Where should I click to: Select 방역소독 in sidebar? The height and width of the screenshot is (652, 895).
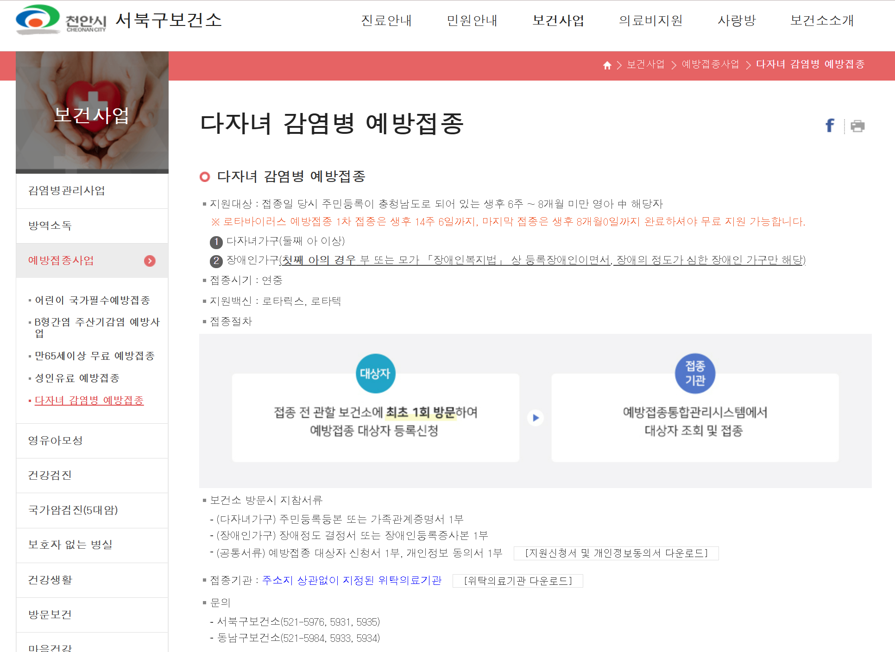click(x=92, y=226)
